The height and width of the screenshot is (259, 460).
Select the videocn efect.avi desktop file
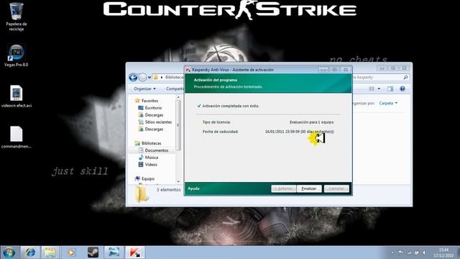click(16, 96)
